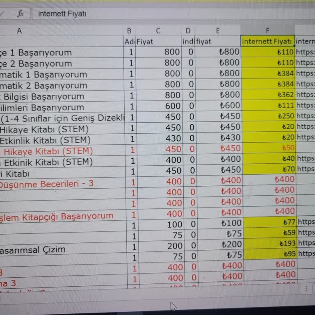
Task: Select column C header
Action: 158,31
